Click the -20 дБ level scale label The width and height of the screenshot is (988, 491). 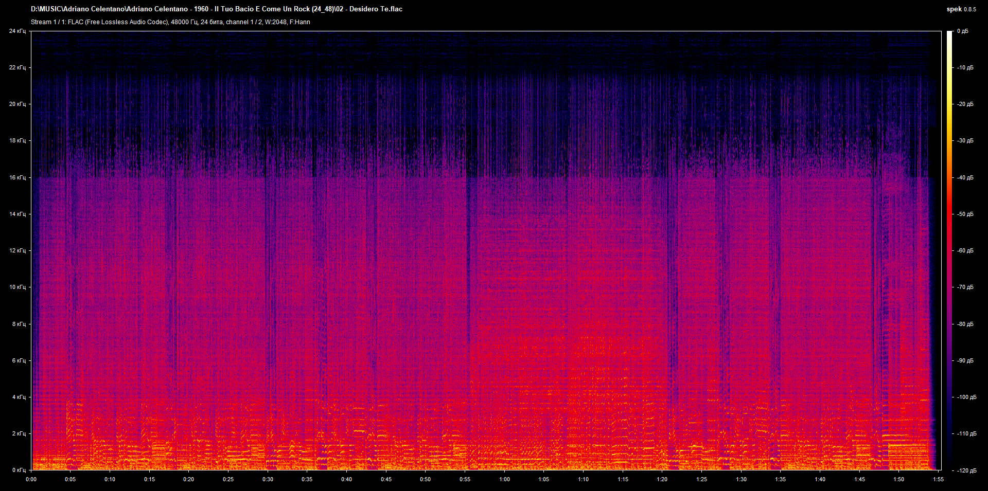(965, 104)
